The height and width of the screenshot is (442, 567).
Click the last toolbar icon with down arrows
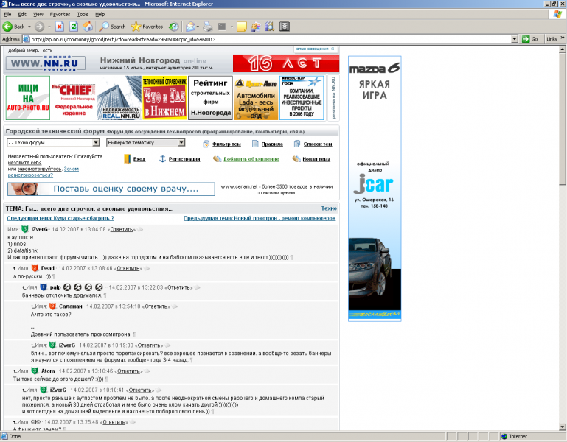pos(285,27)
